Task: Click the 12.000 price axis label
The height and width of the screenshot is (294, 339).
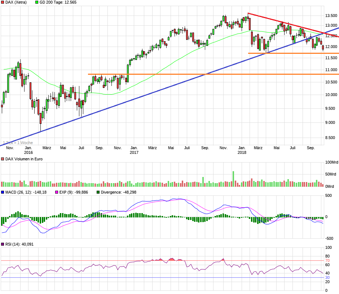Action: 331,47
